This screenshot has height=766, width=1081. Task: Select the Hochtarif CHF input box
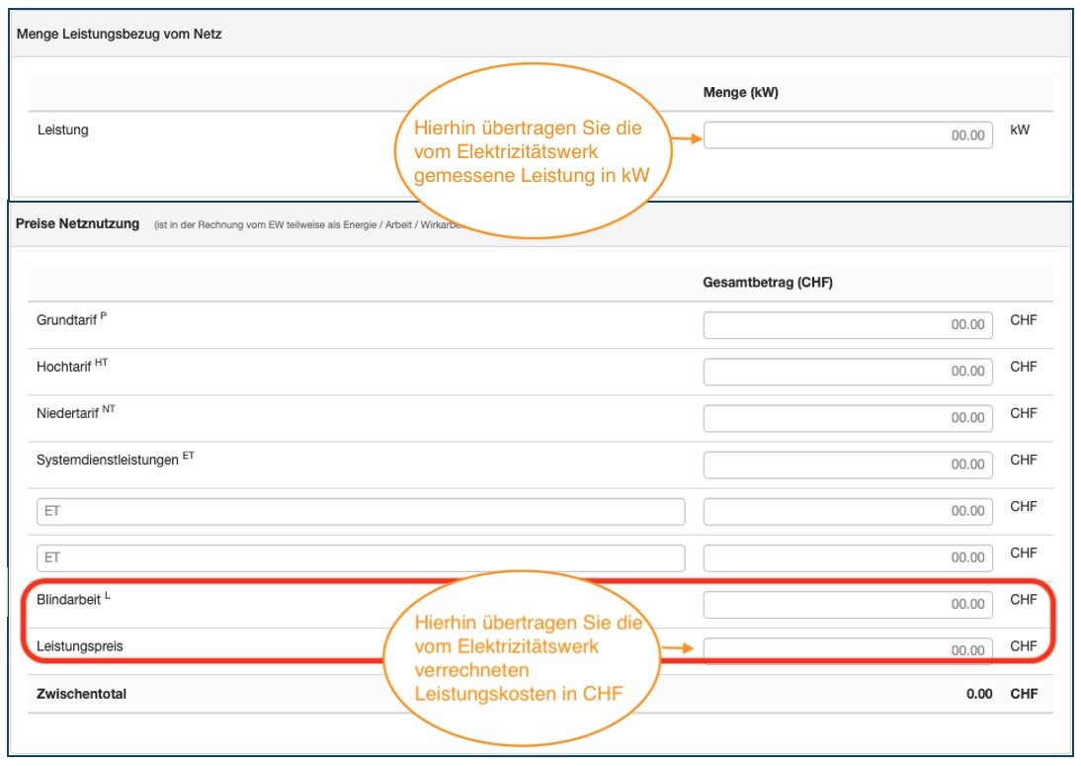tap(848, 371)
